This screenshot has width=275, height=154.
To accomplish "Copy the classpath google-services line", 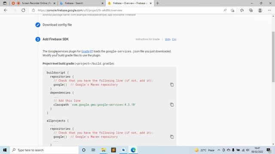I will (172, 104).
